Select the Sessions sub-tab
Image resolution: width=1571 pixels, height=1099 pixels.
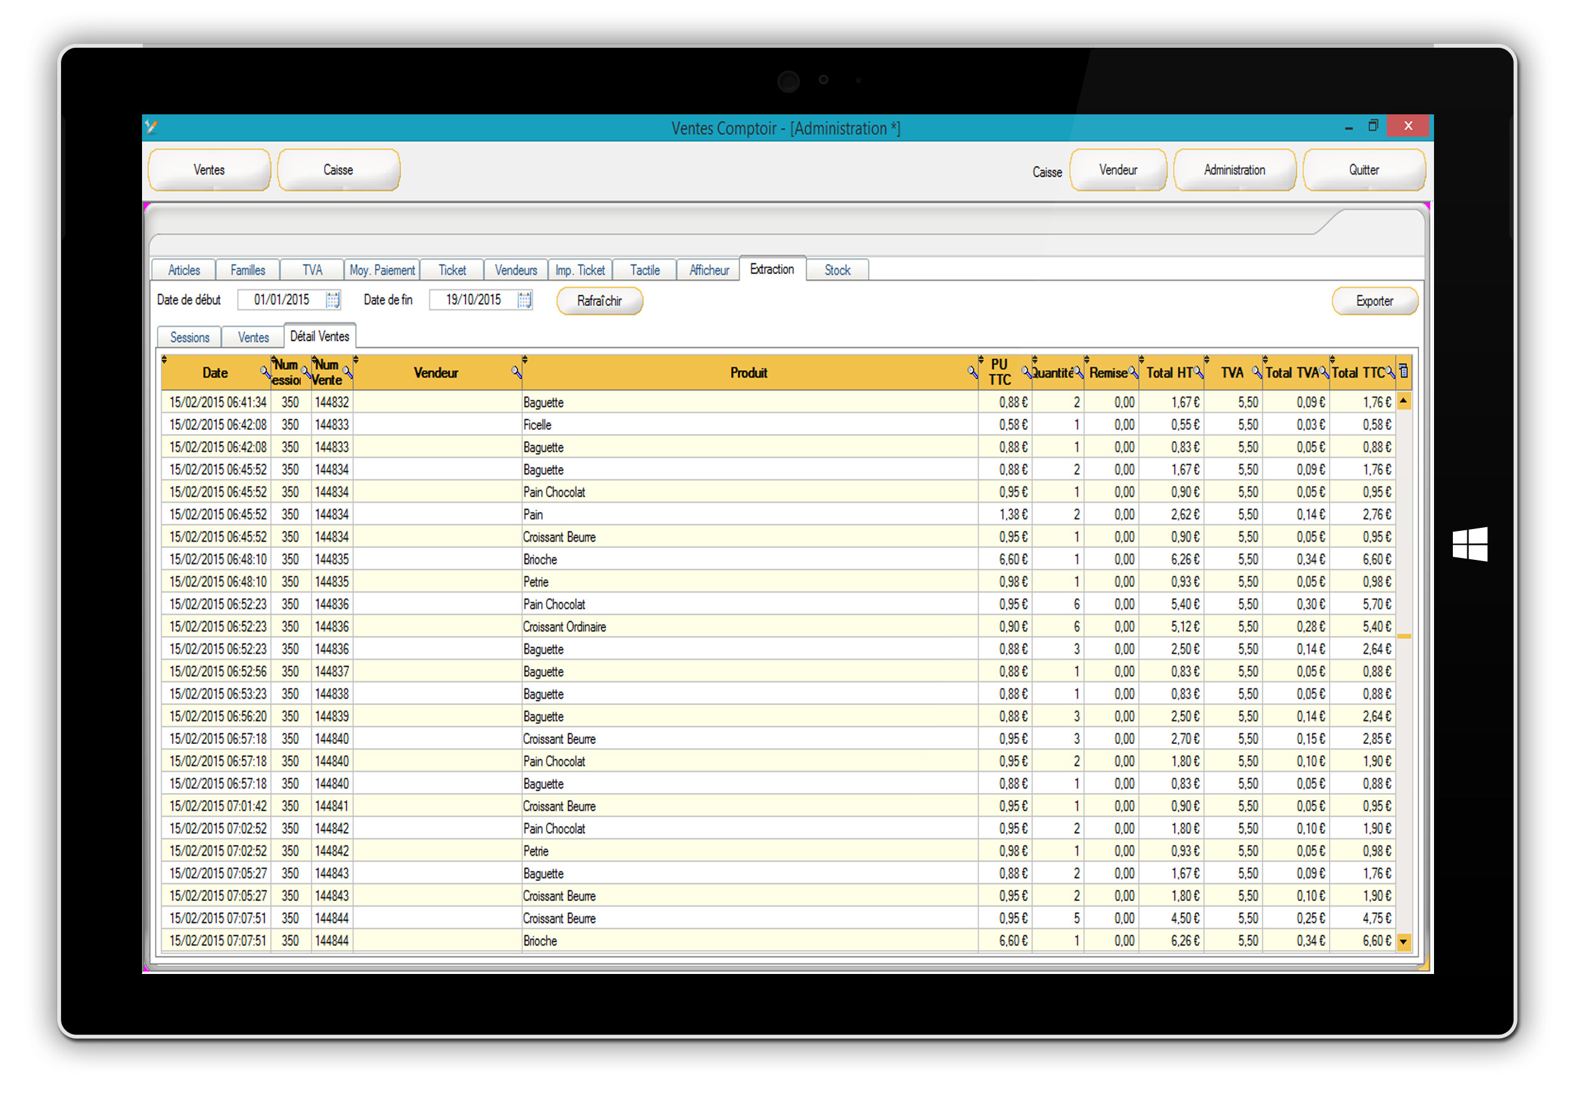190,337
